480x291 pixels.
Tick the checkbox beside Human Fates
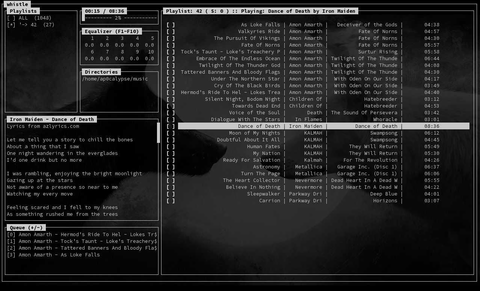pos(171,147)
